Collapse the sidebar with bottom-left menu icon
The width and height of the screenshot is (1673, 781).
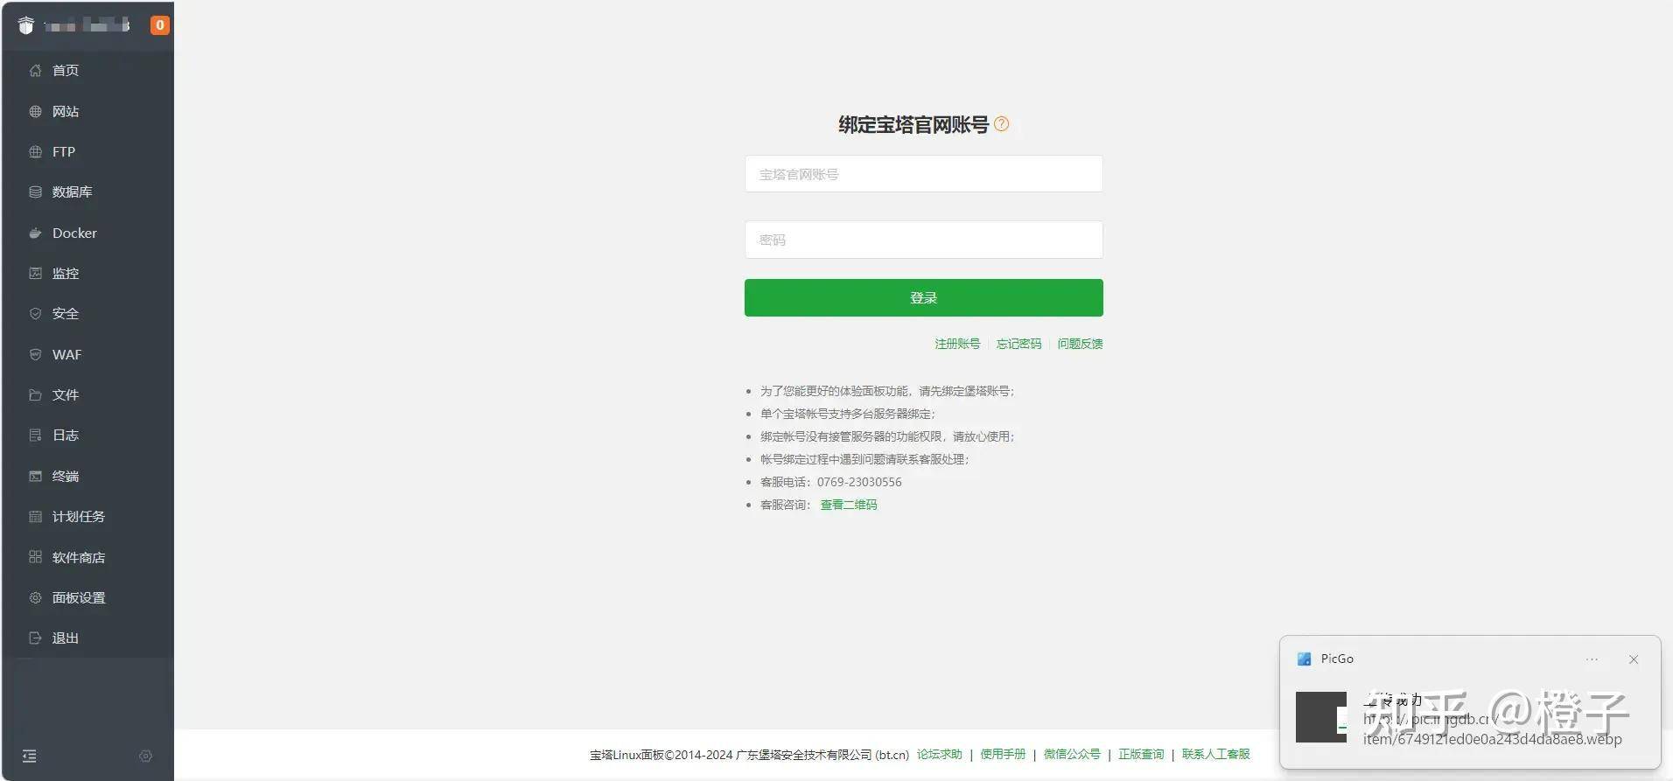coord(29,756)
